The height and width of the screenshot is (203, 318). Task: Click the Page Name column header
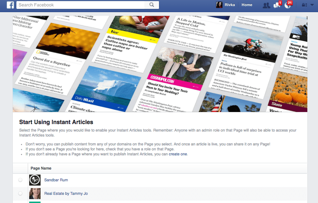click(x=41, y=168)
